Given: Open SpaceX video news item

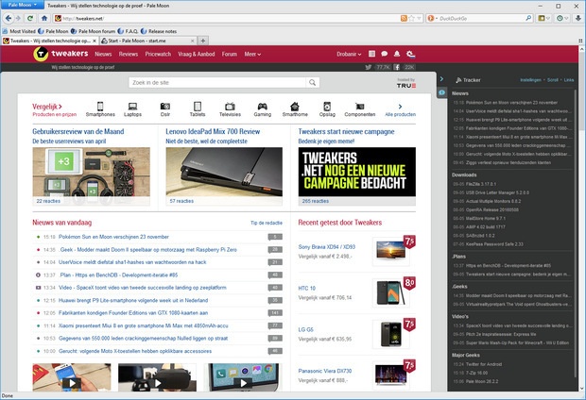Looking at the screenshot, I should tap(143, 288).
